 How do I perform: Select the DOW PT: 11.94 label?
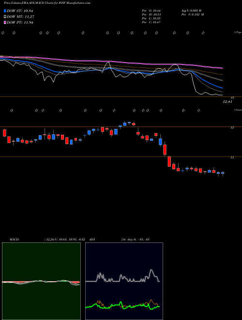tap(20, 22)
